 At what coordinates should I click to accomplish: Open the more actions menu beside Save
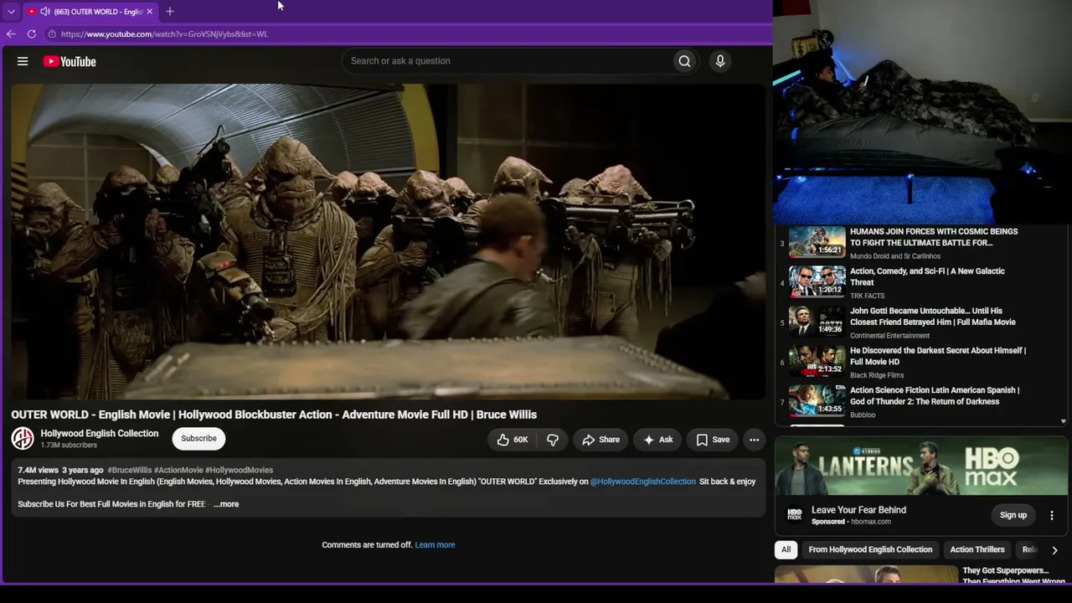pyautogui.click(x=754, y=440)
